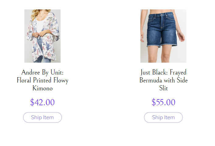Screen dimensions: 215x146
Task: Ship the Frayed Bermuda with Side Slit item
Action: coord(163,117)
